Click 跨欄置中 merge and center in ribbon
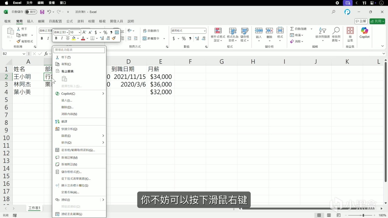The height and width of the screenshot is (218, 388). click(x=151, y=38)
